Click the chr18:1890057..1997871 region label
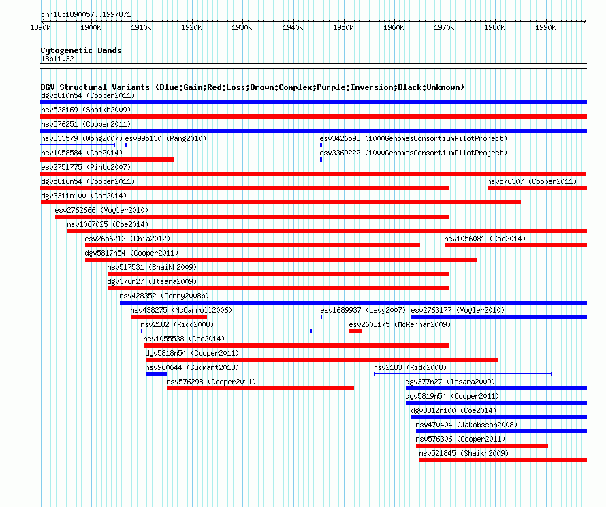606x507 pixels. 86,14
